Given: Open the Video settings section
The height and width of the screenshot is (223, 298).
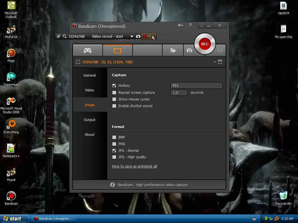Looking at the screenshot, I should click(x=90, y=90).
